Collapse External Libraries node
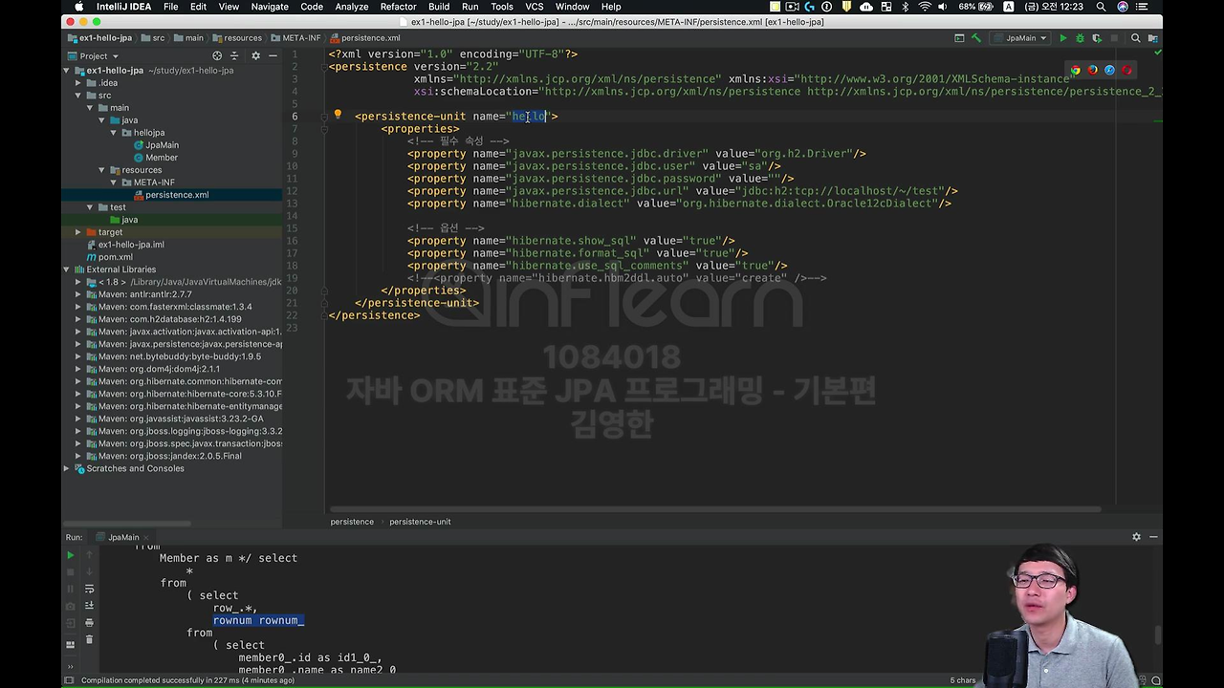1224x688 pixels. tap(67, 269)
